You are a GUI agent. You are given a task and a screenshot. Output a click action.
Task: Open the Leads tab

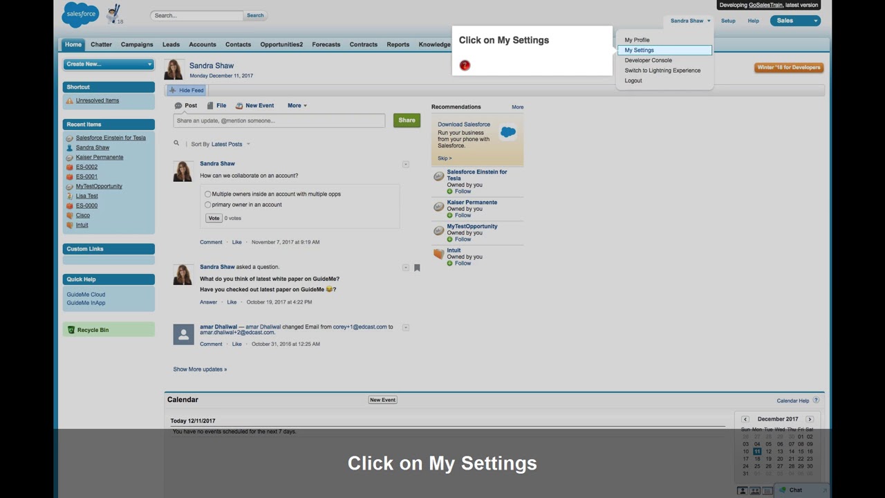(x=171, y=44)
